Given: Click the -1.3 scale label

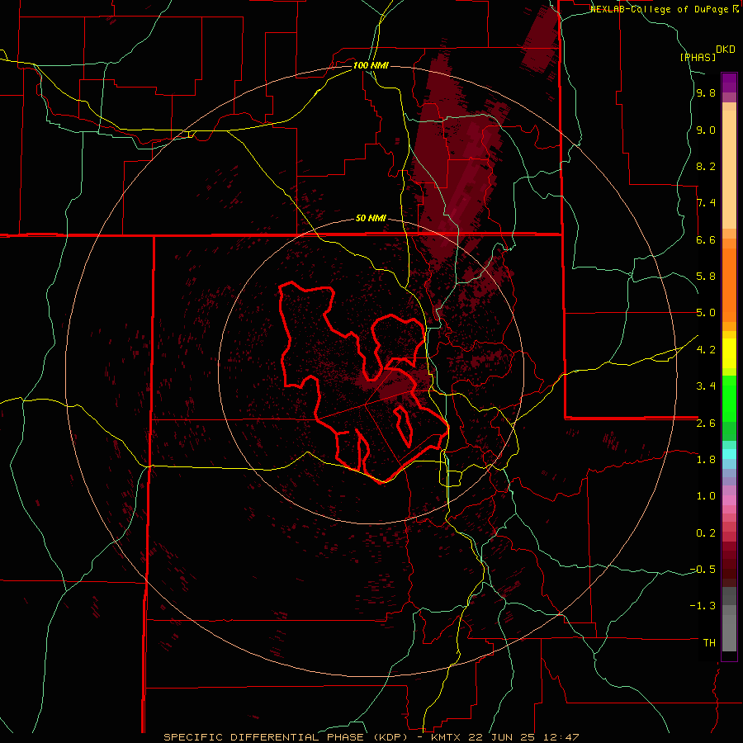Looking at the screenshot, I should point(703,606).
